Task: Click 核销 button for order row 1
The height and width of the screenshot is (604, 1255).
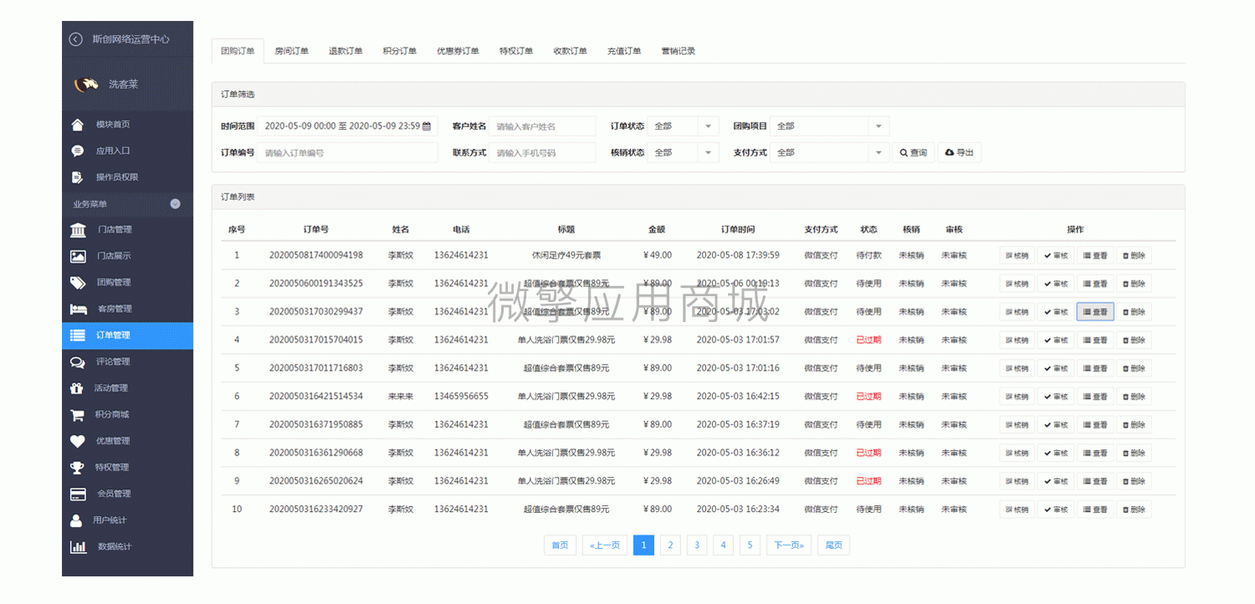Action: [x=1017, y=255]
